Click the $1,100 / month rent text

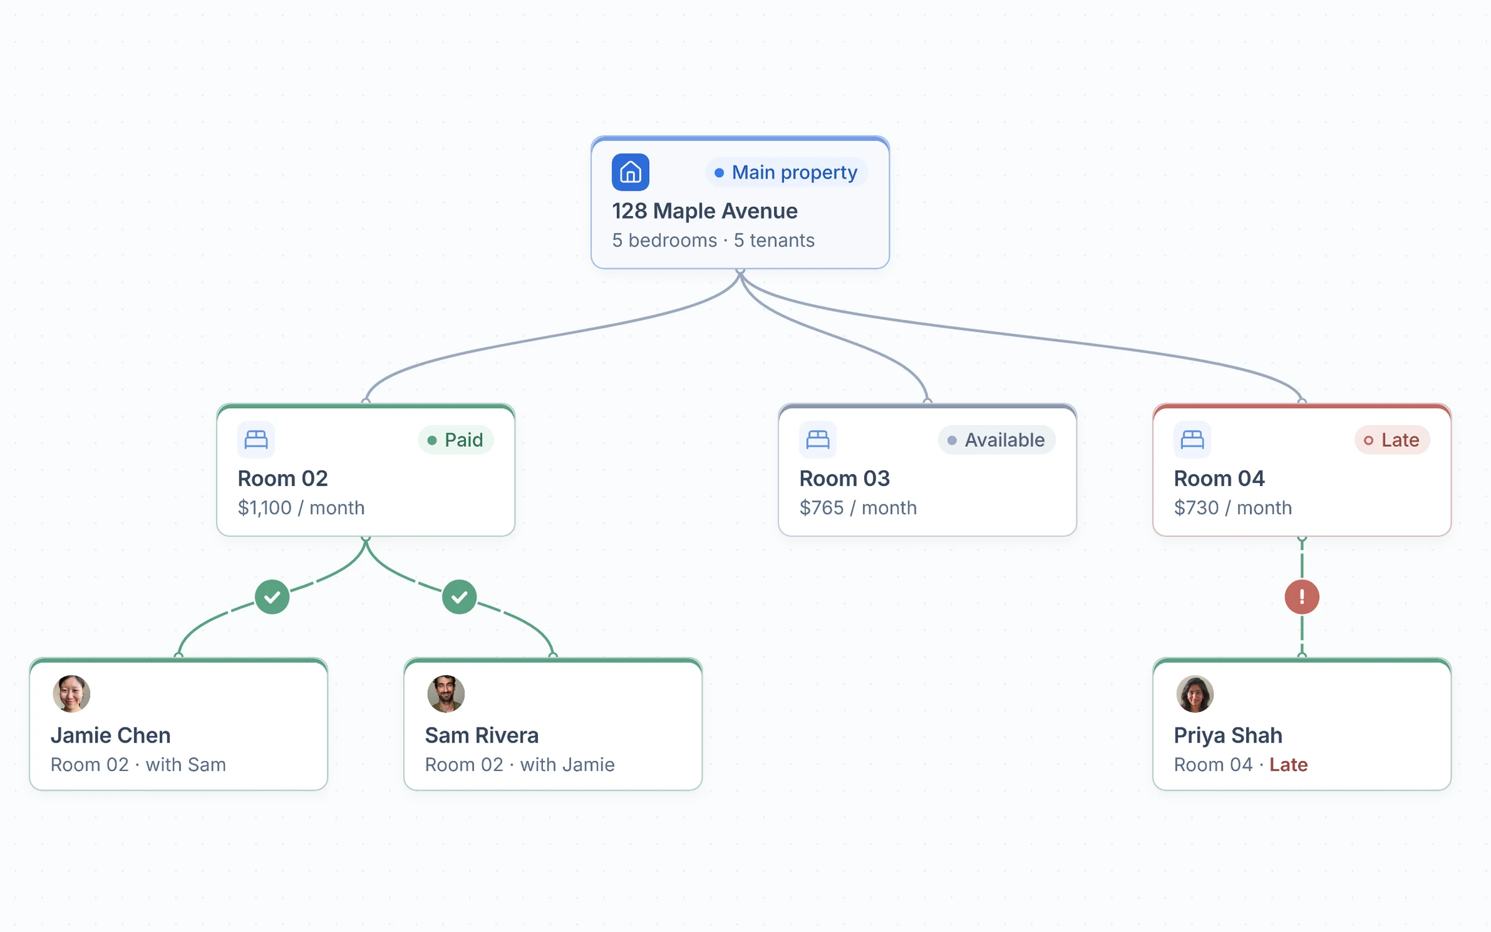[301, 508]
